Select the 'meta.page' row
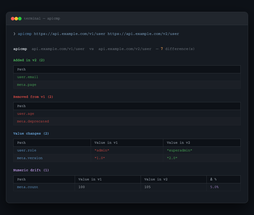Screen dimensions: 254x215 click(x=127, y=85)
